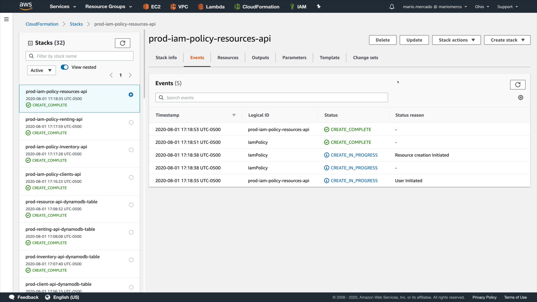Click the Delete stack button

[x=382, y=40]
